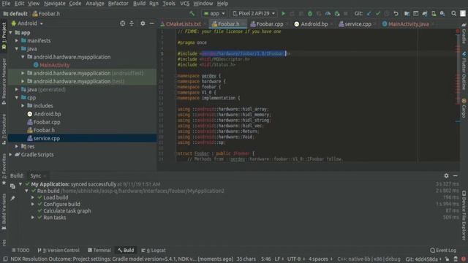Toggle Structure side panel

tap(4, 129)
